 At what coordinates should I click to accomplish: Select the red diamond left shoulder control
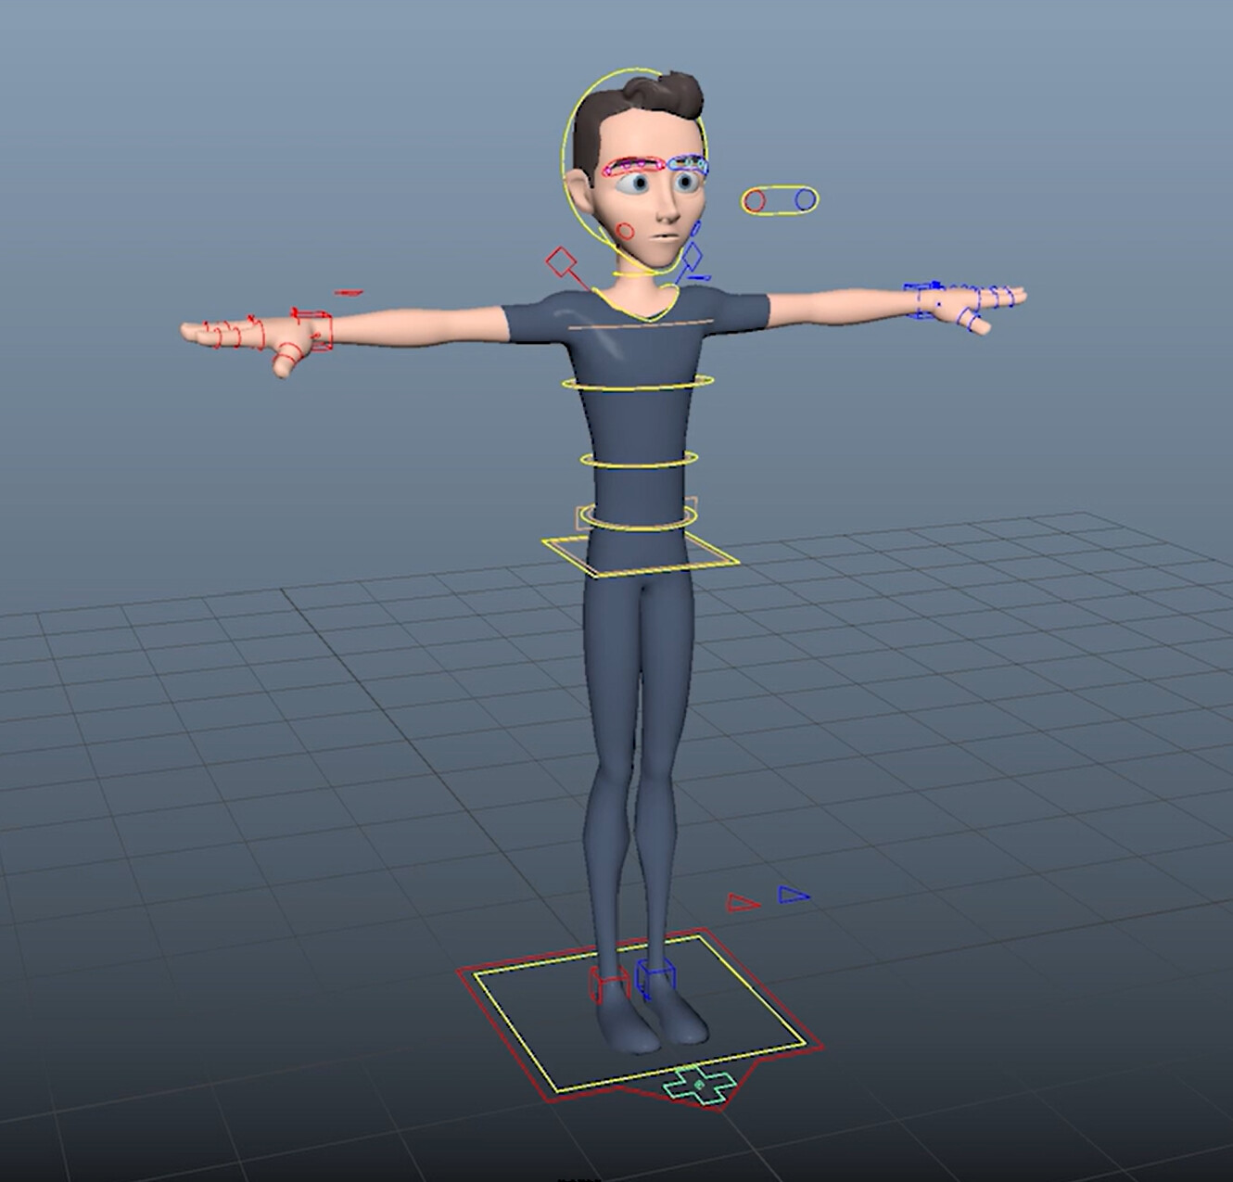563,261
